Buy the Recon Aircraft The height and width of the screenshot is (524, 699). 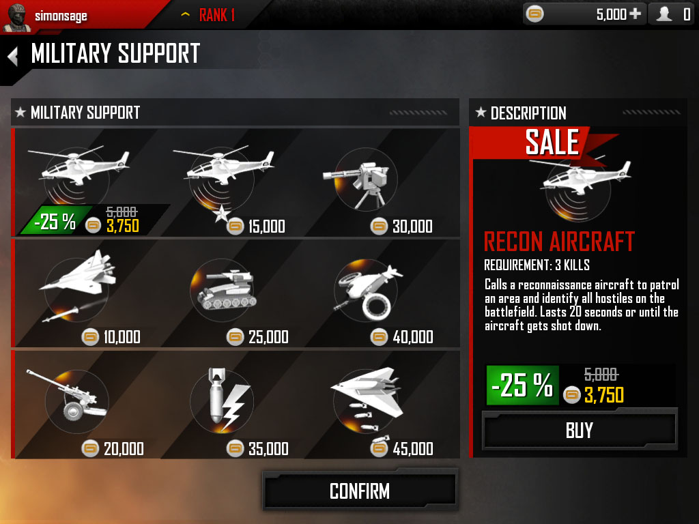579,430
